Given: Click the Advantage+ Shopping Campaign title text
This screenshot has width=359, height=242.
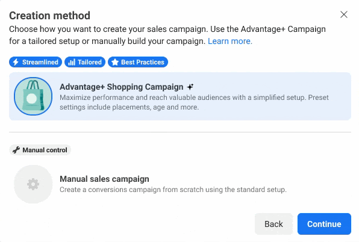Looking at the screenshot, I should point(122,87).
